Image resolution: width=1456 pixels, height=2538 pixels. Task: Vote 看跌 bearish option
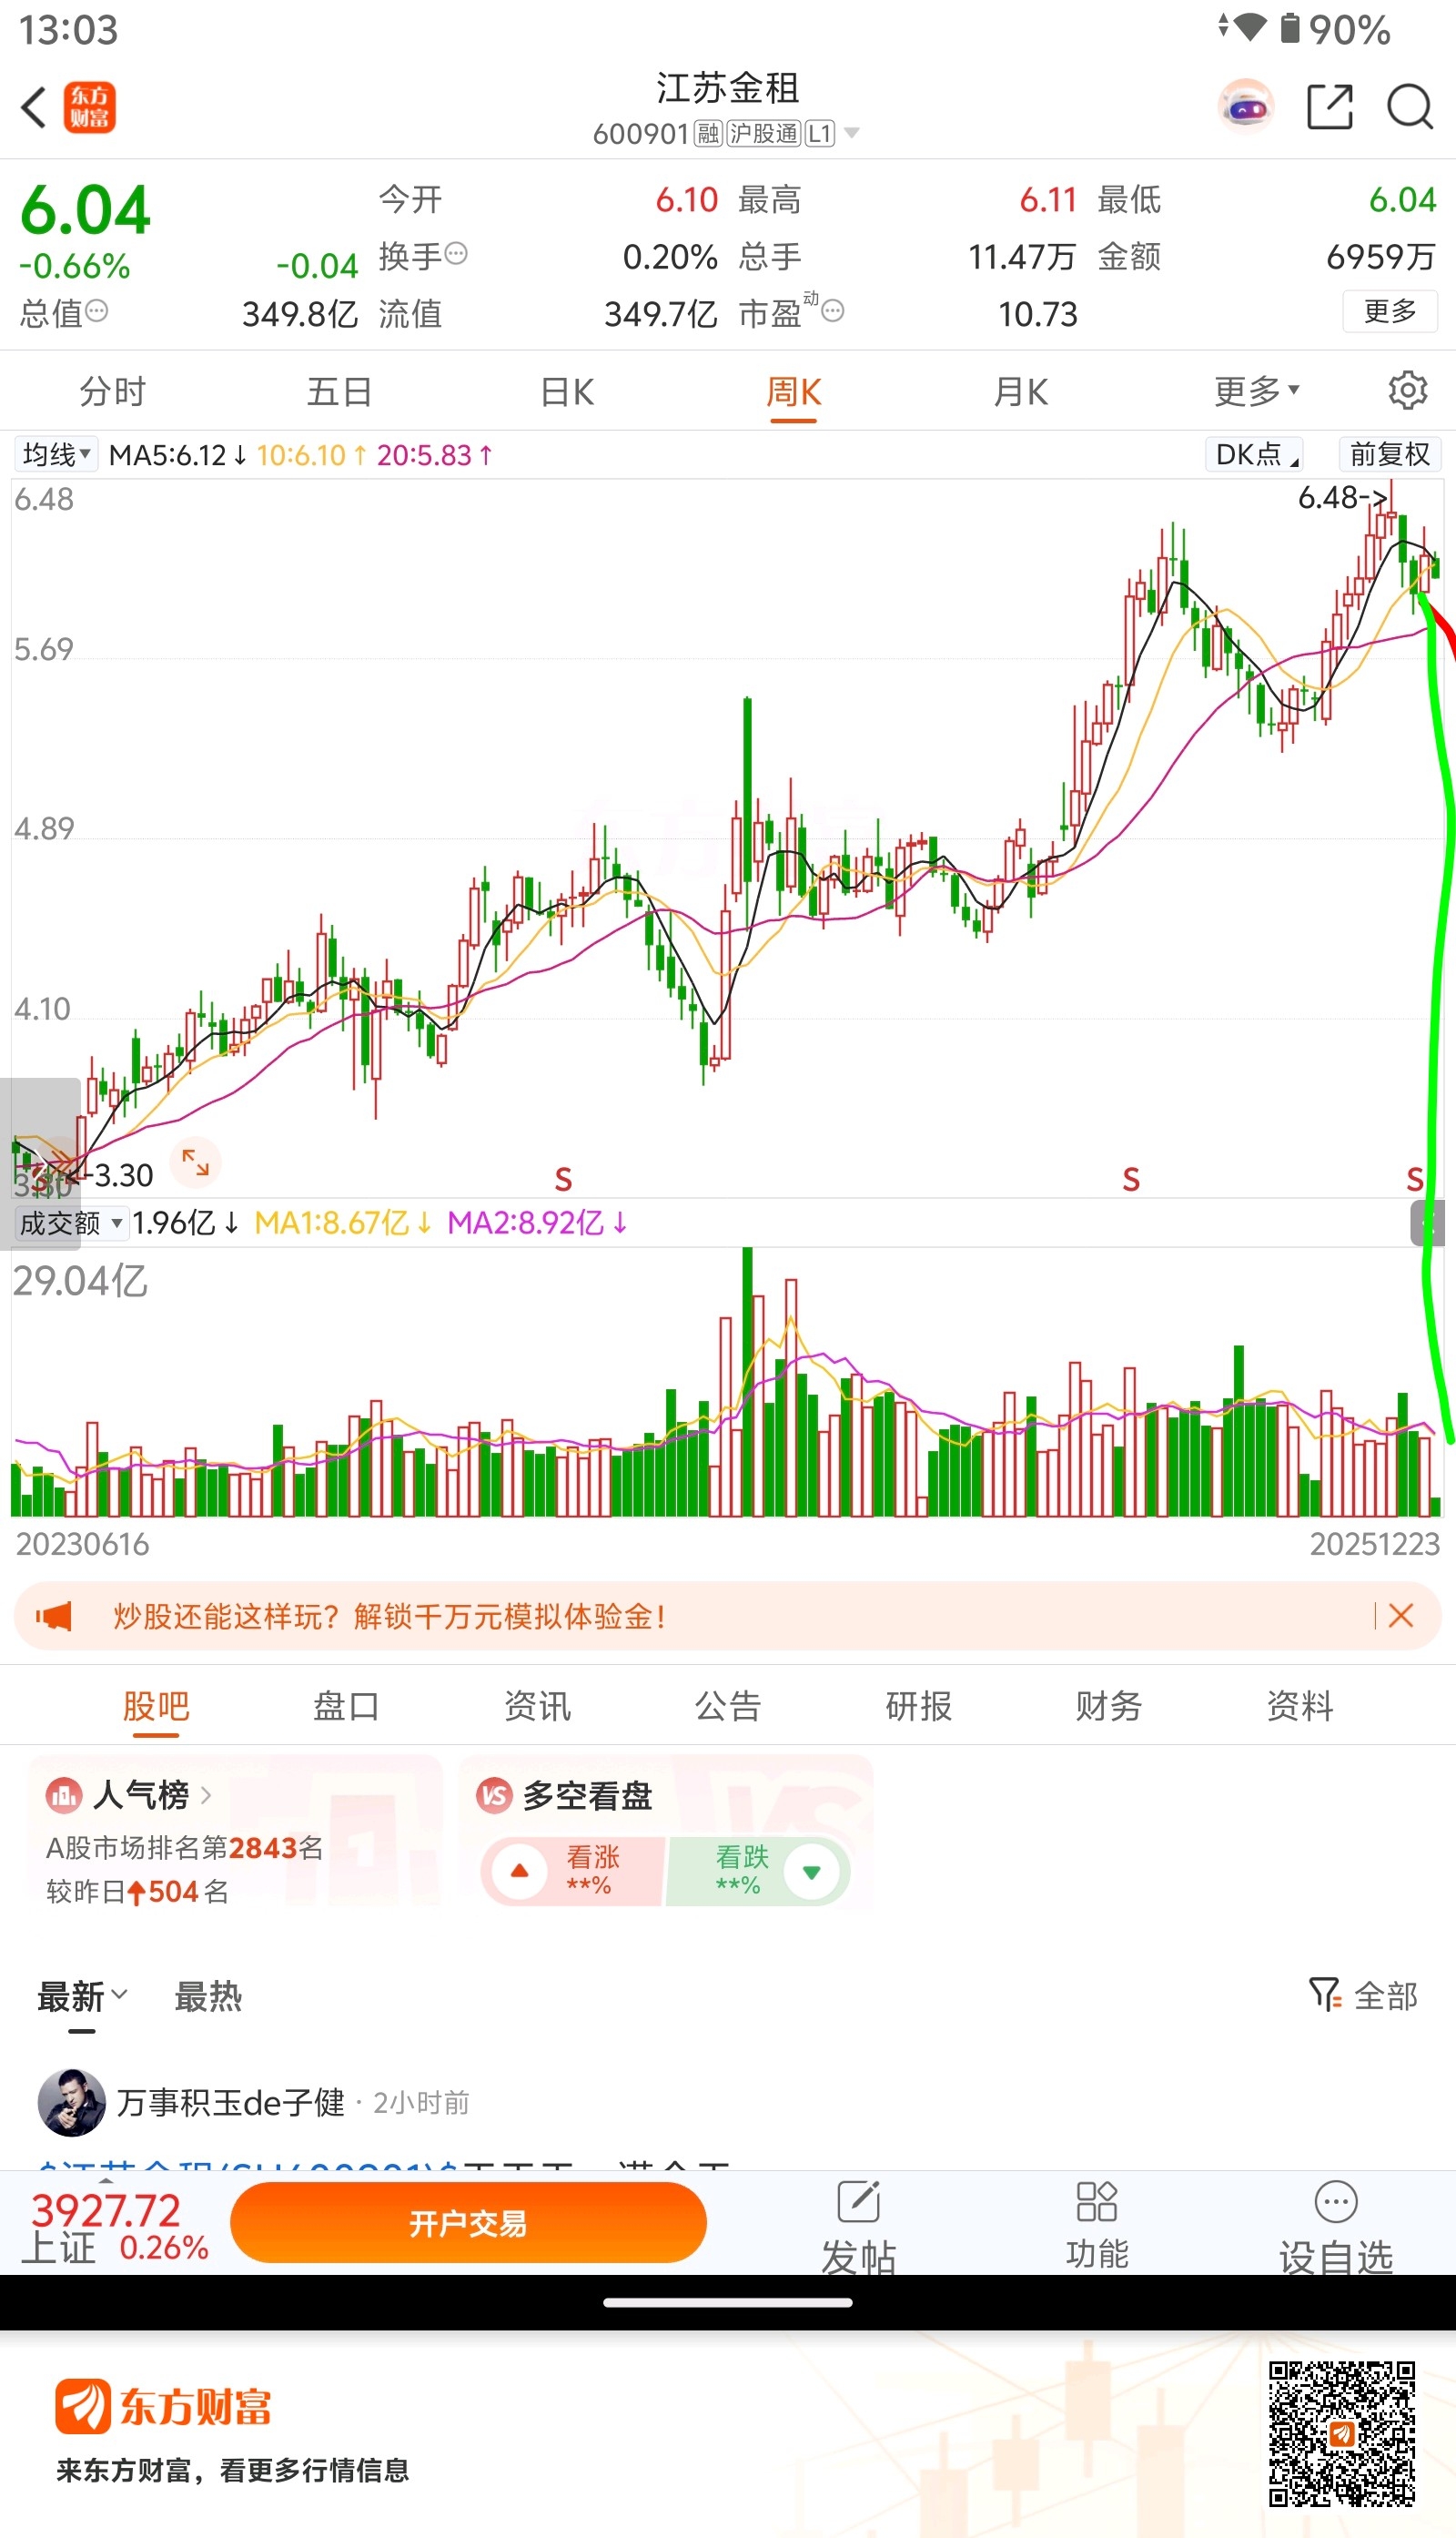(x=760, y=1871)
